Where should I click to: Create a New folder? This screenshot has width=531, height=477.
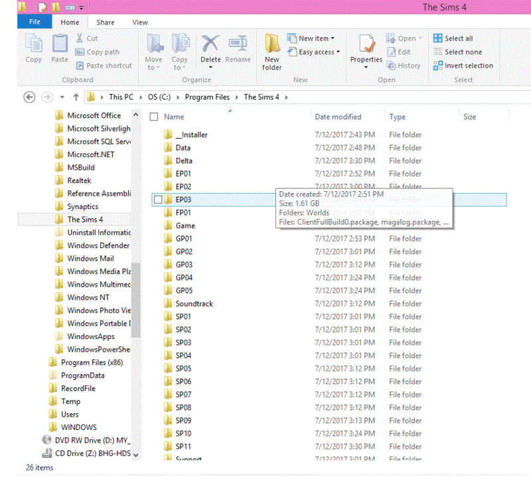pyautogui.click(x=272, y=52)
